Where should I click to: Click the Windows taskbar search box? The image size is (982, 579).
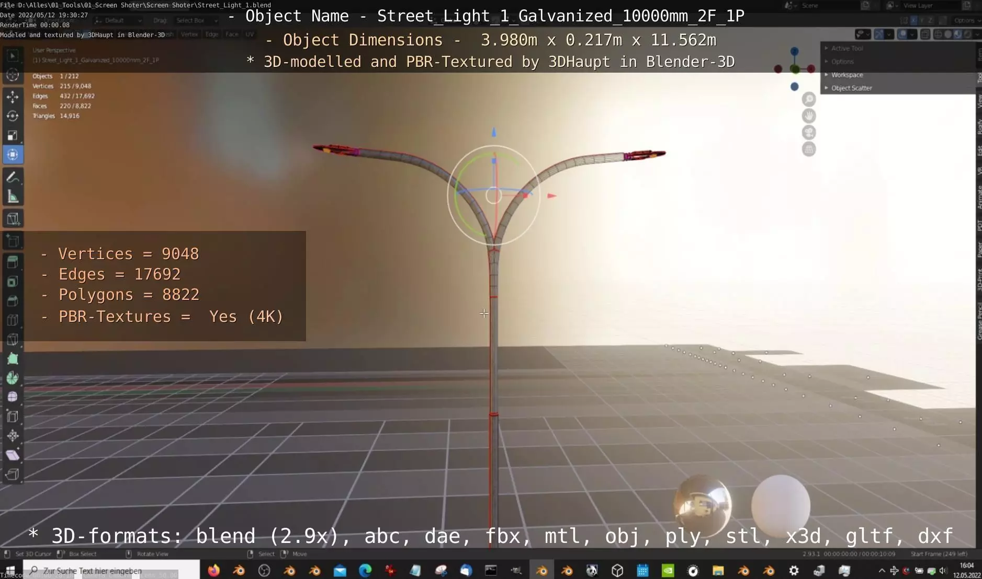(111, 571)
